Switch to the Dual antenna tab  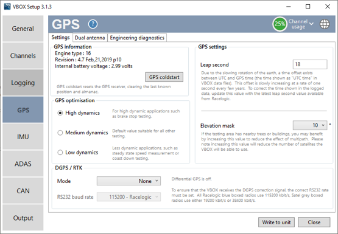coord(90,38)
